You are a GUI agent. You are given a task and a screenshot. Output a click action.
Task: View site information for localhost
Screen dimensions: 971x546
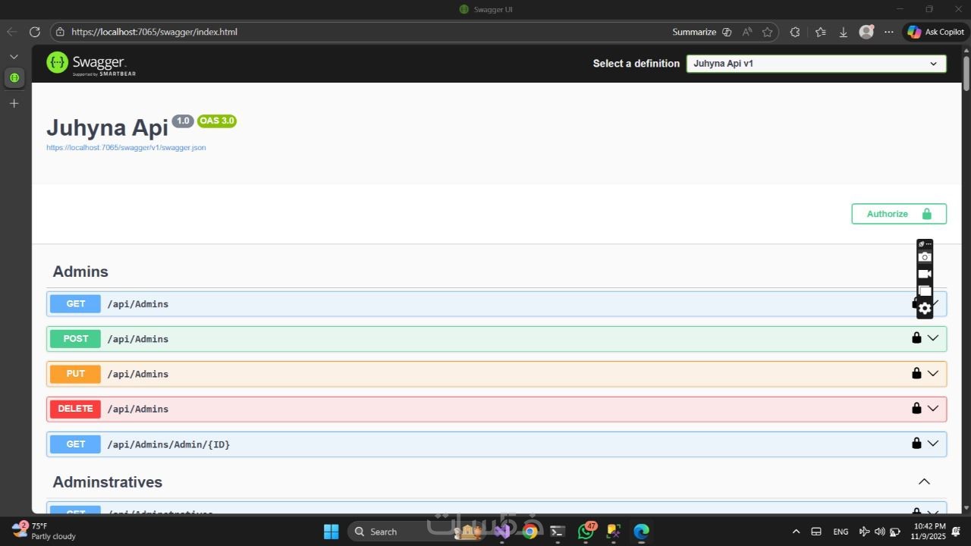(x=61, y=32)
